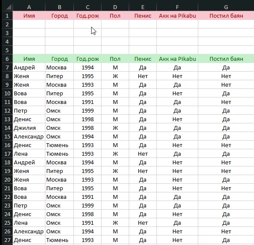Select row 17 header
This screenshot has width=254, height=245.
[x=7, y=154]
